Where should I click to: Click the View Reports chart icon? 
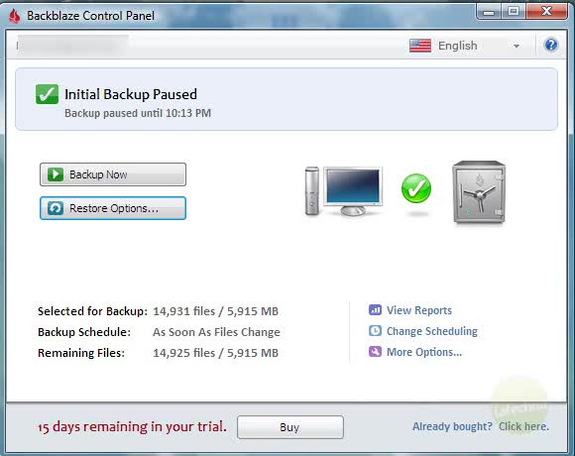(375, 310)
